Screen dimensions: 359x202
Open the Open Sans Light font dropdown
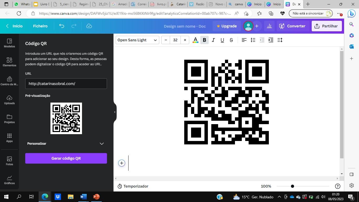pos(137,40)
